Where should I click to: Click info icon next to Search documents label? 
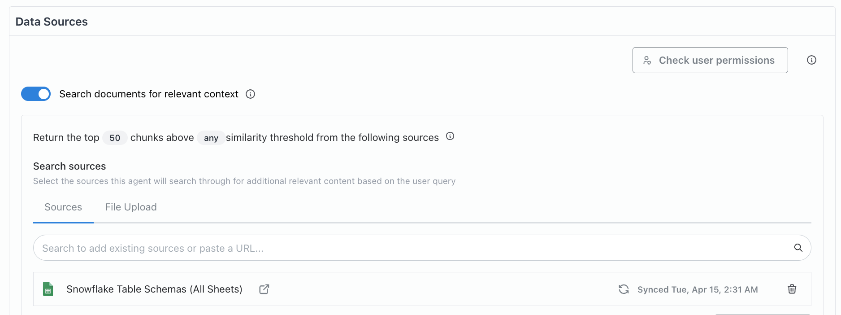(251, 94)
